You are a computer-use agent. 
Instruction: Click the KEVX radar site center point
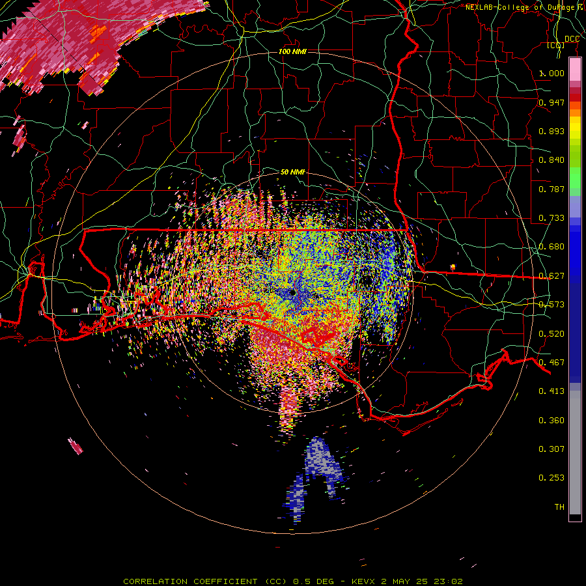point(292,292)
